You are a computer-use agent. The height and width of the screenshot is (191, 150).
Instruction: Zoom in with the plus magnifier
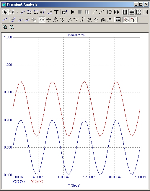pos(5,27)
